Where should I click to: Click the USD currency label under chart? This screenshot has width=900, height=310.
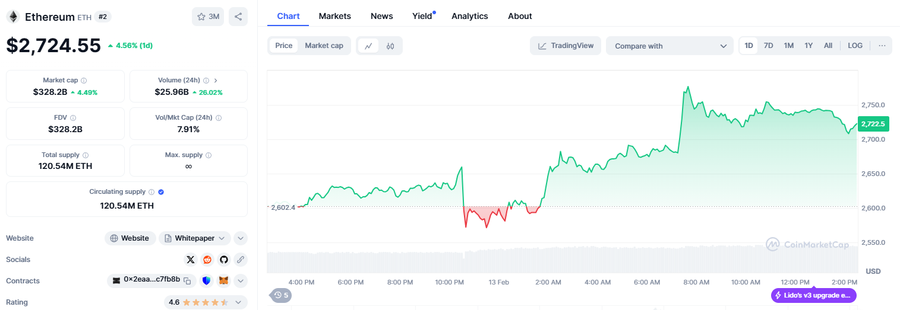point(873,271)
